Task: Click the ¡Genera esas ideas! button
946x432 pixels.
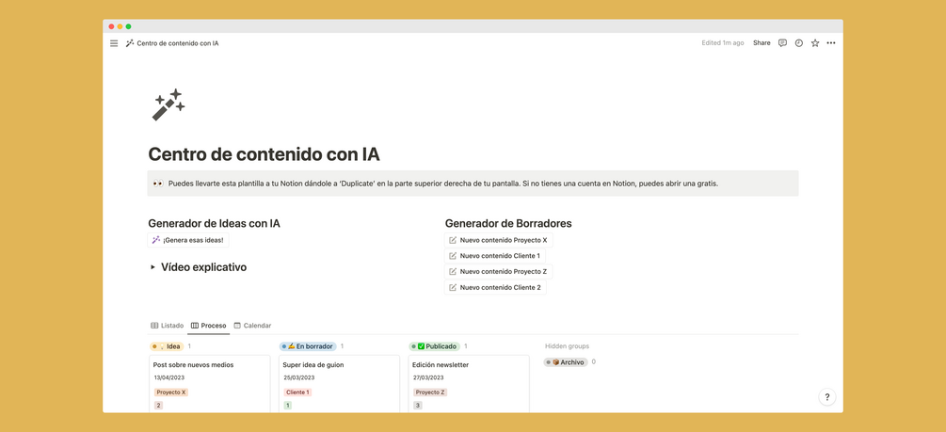Action: pos(188,240)
